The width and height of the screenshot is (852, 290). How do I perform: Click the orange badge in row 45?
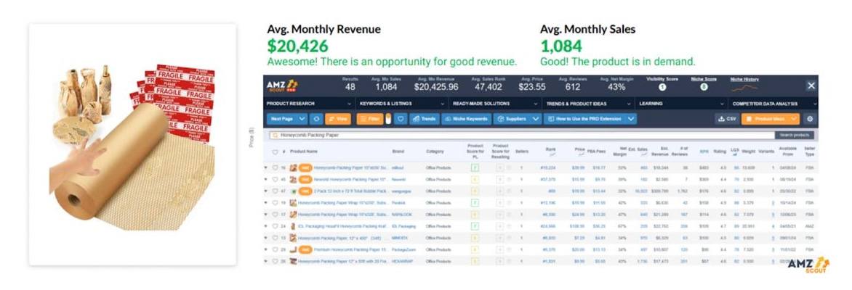point(305,179)
